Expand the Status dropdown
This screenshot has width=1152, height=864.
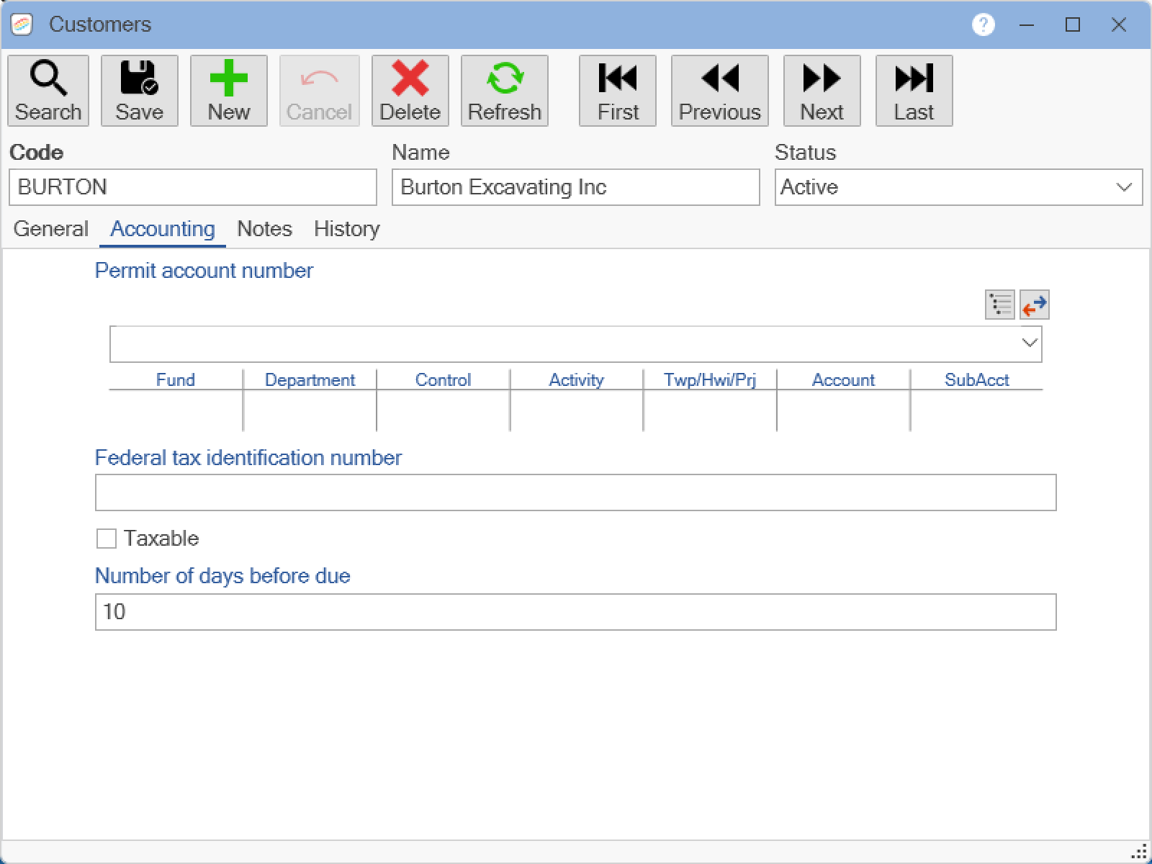pyautogui.click(x=1123, y=187)
